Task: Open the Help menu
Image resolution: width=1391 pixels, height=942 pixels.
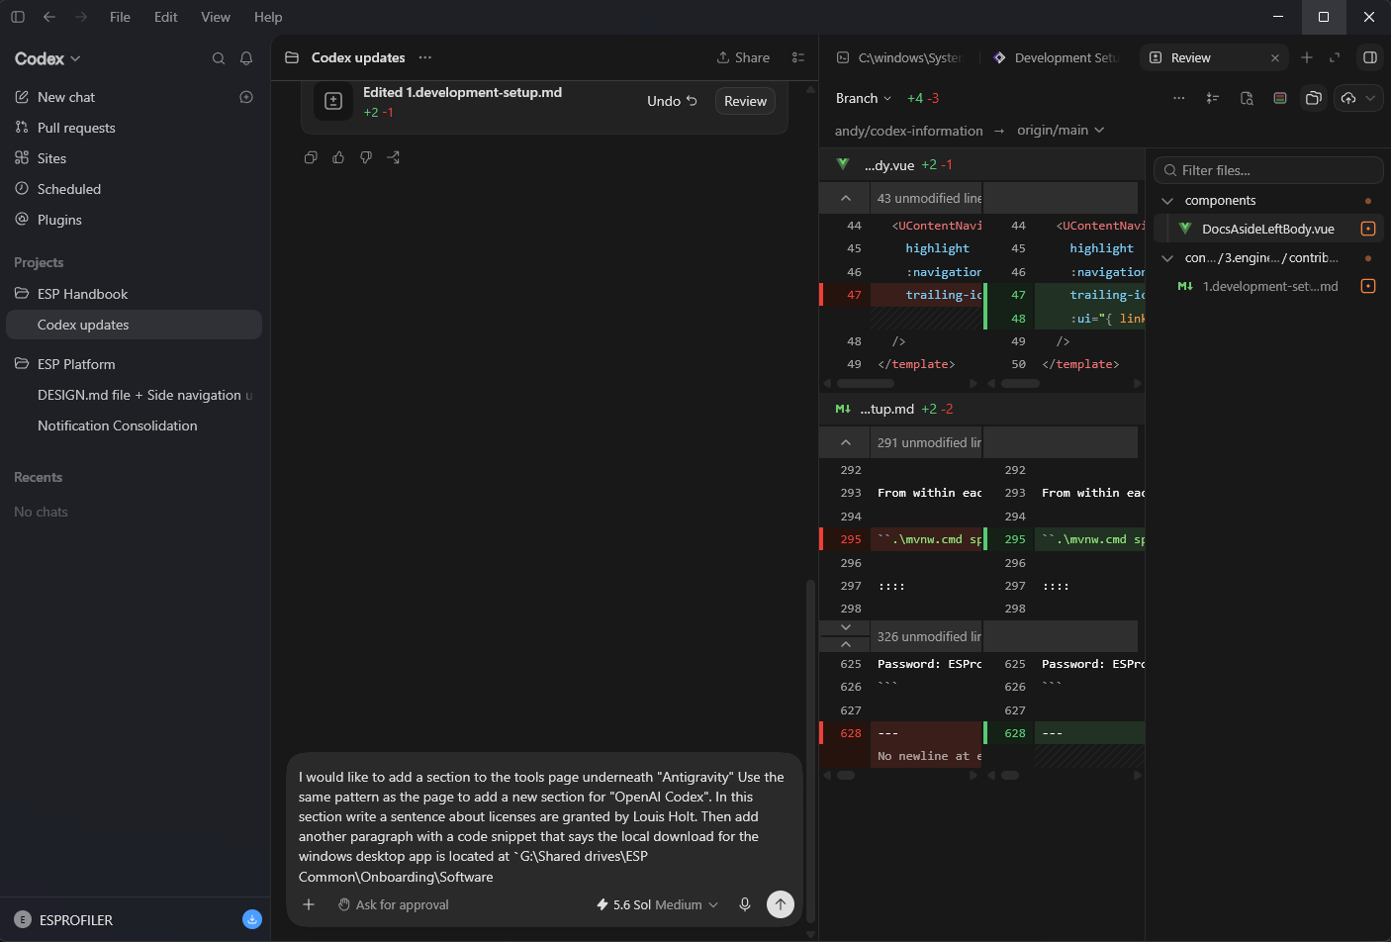Action: 268,17
